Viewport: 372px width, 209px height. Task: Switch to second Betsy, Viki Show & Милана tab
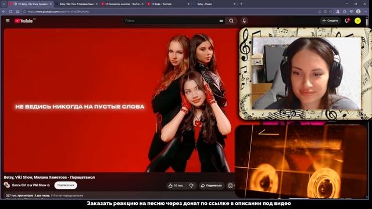pyautogui.click(x=76, y=4)
